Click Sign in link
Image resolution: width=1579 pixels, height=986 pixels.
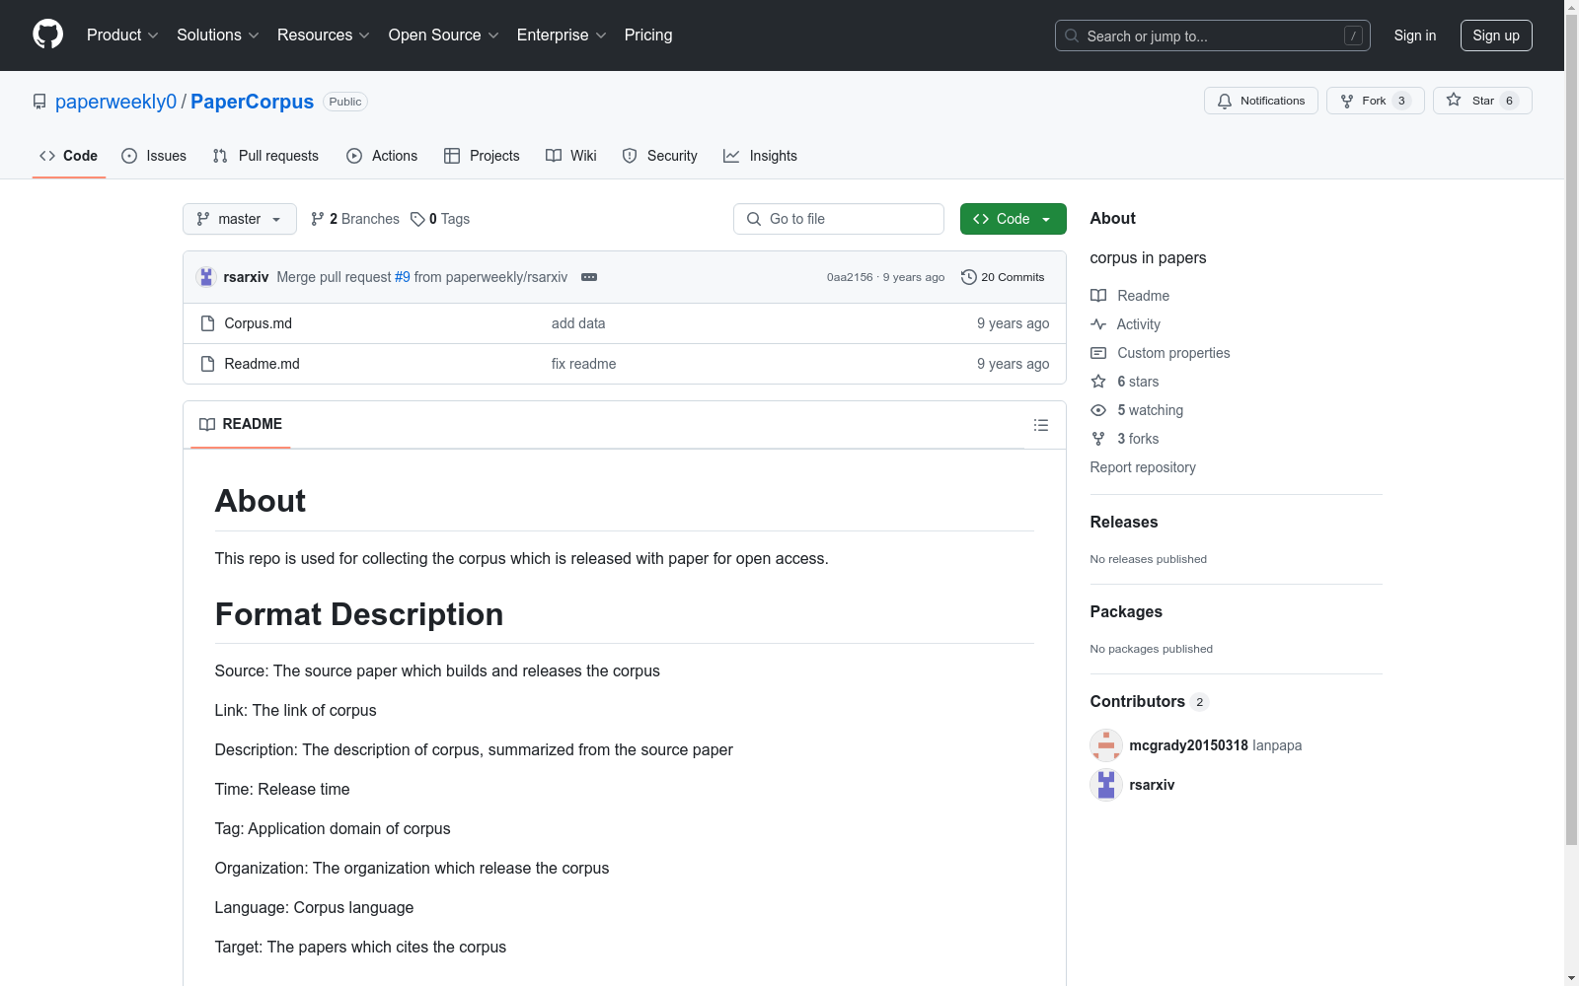[1415, 35]
